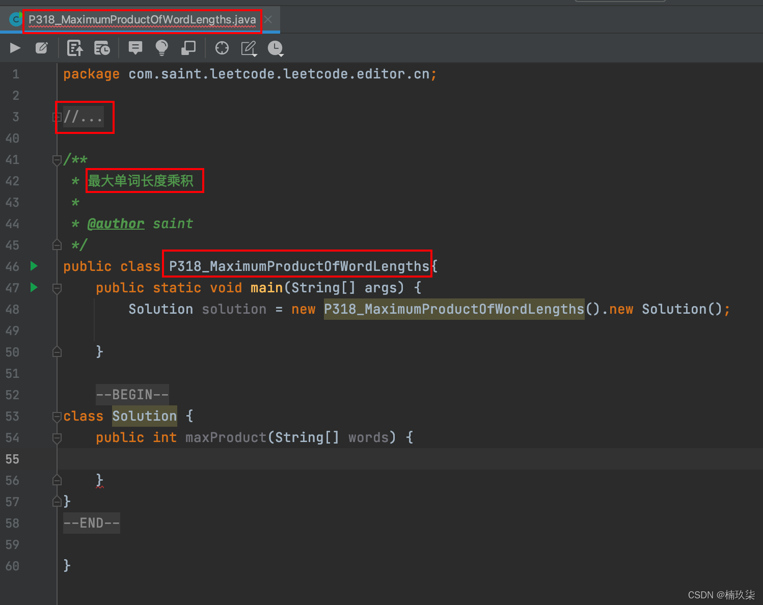Image resolution: width=763 pixels, height=605 pixels.
Task: Open the problem description window icon
Action: 188,48
